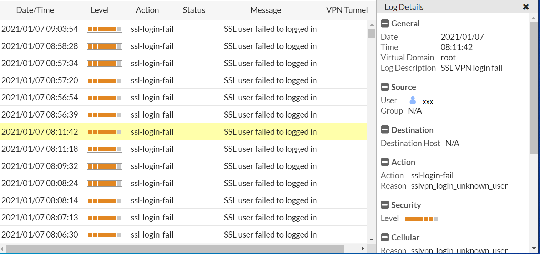
Task: Click the severity level bar on the 09:03:54 row
Action: pos(105,29)
